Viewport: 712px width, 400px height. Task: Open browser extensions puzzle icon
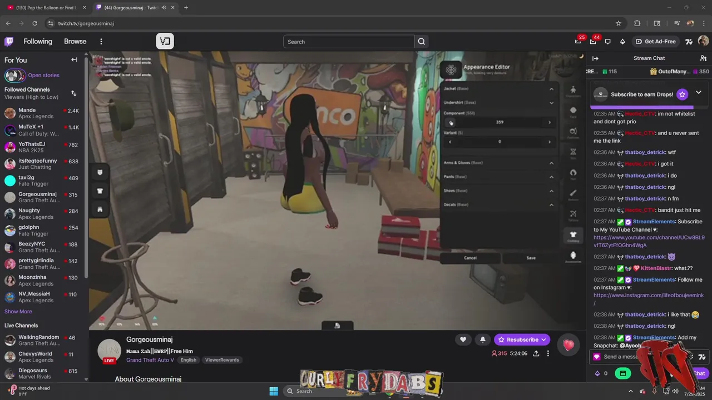click(637, 23)
